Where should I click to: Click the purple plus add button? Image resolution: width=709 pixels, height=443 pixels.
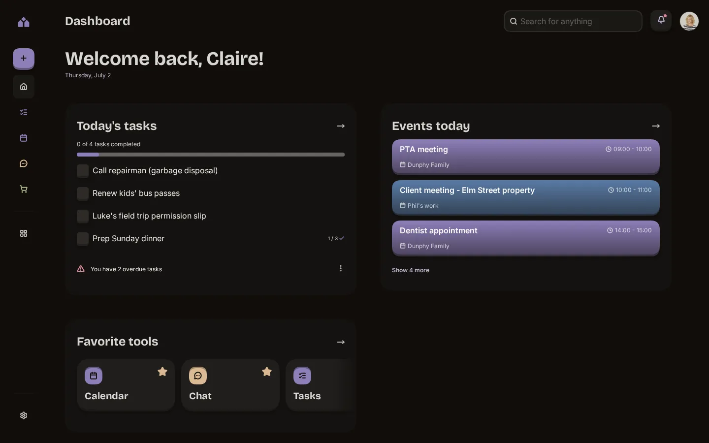[24, 58]
